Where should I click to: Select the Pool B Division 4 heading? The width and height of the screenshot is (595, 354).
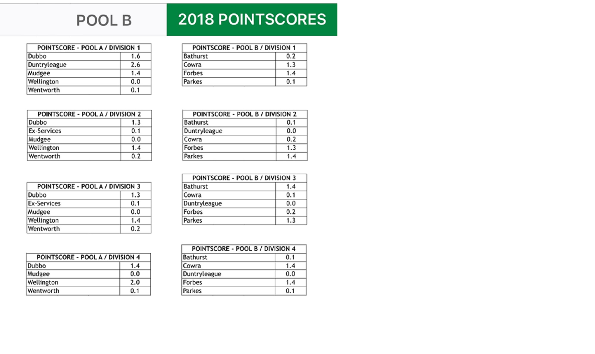point(243,249)
